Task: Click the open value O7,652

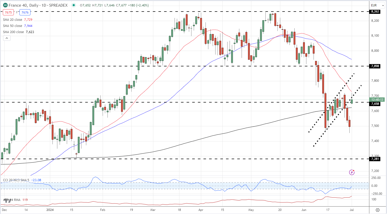Action: [85, 5]
